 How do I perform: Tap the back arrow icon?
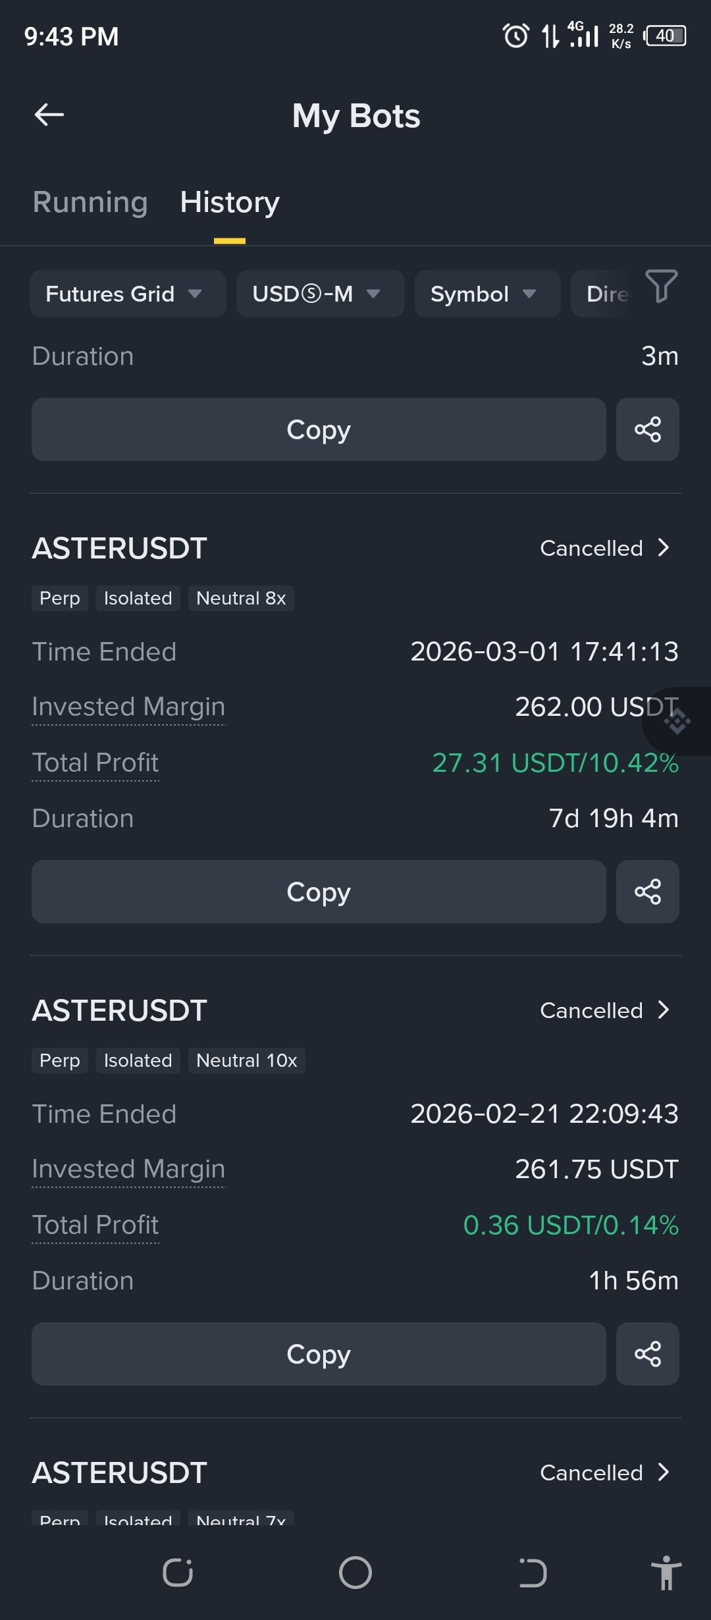coord(49,115)
